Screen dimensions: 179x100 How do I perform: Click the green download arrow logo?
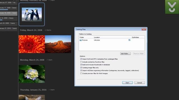click(x=172, y=7)
